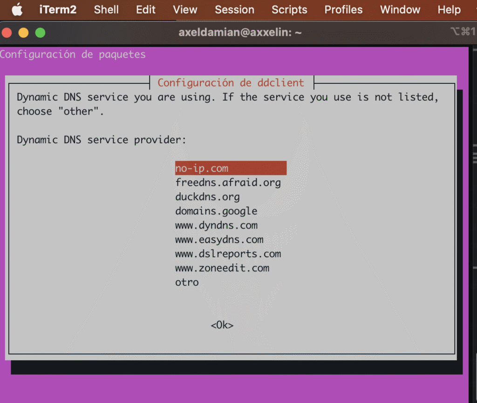This screenshot has width=477, height=403.
Task: Click the Configuración de paquetes header text
Action: coord(73,54)
